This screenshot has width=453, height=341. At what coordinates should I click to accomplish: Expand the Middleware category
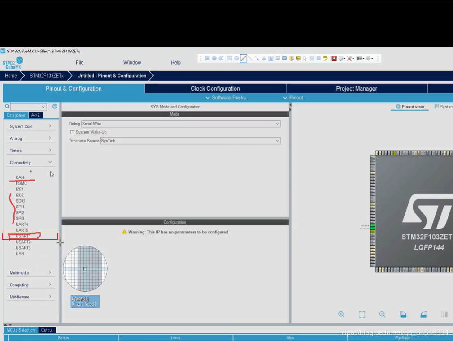click(x=30, y=297)
